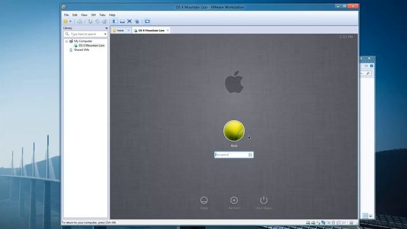Click the yellow power control toolbar icon

pos(66,22)
